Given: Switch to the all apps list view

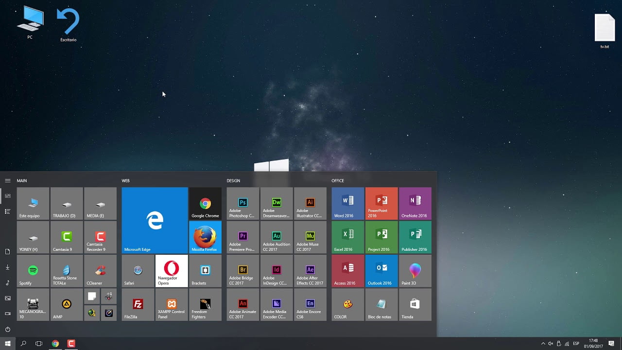Looking at the screenshot, I should point(8,211).
